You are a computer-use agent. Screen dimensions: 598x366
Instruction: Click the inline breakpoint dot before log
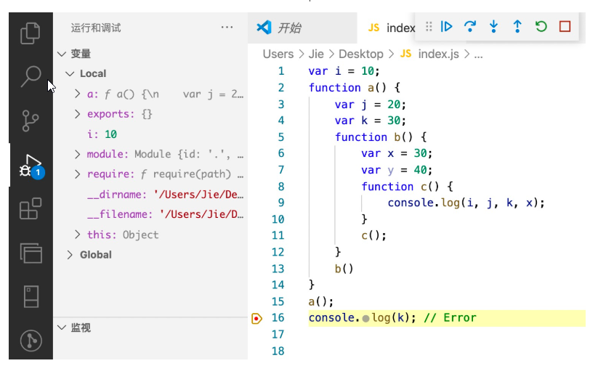(365, 319)
